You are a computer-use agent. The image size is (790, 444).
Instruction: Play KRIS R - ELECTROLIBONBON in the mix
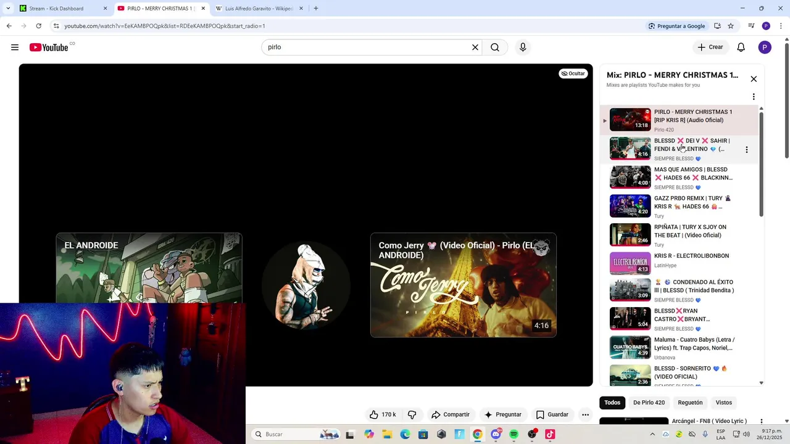click(679, 264)
